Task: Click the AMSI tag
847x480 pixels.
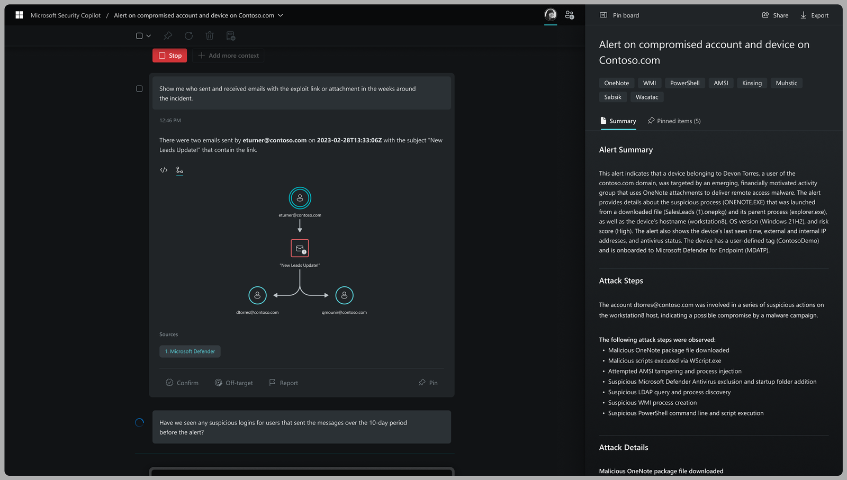Action: [721, 83]
